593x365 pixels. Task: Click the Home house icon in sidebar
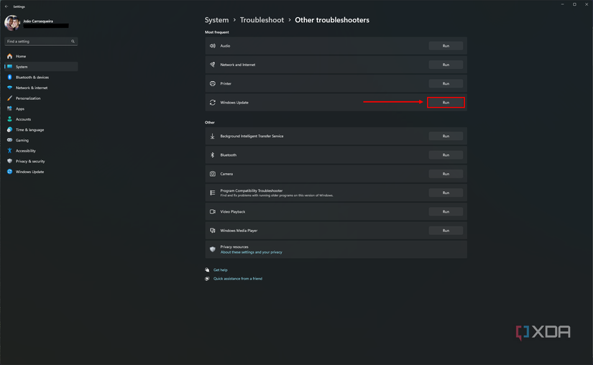10,56
